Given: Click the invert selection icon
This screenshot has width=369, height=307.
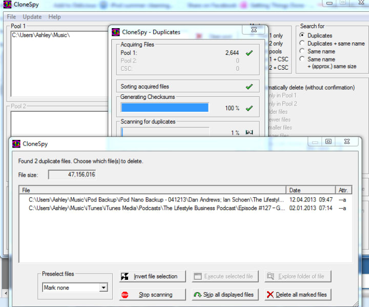Looking at the screenshot, I should click(x=125, y=276).
